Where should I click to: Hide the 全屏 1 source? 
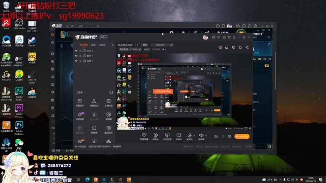tap(76, 61)
